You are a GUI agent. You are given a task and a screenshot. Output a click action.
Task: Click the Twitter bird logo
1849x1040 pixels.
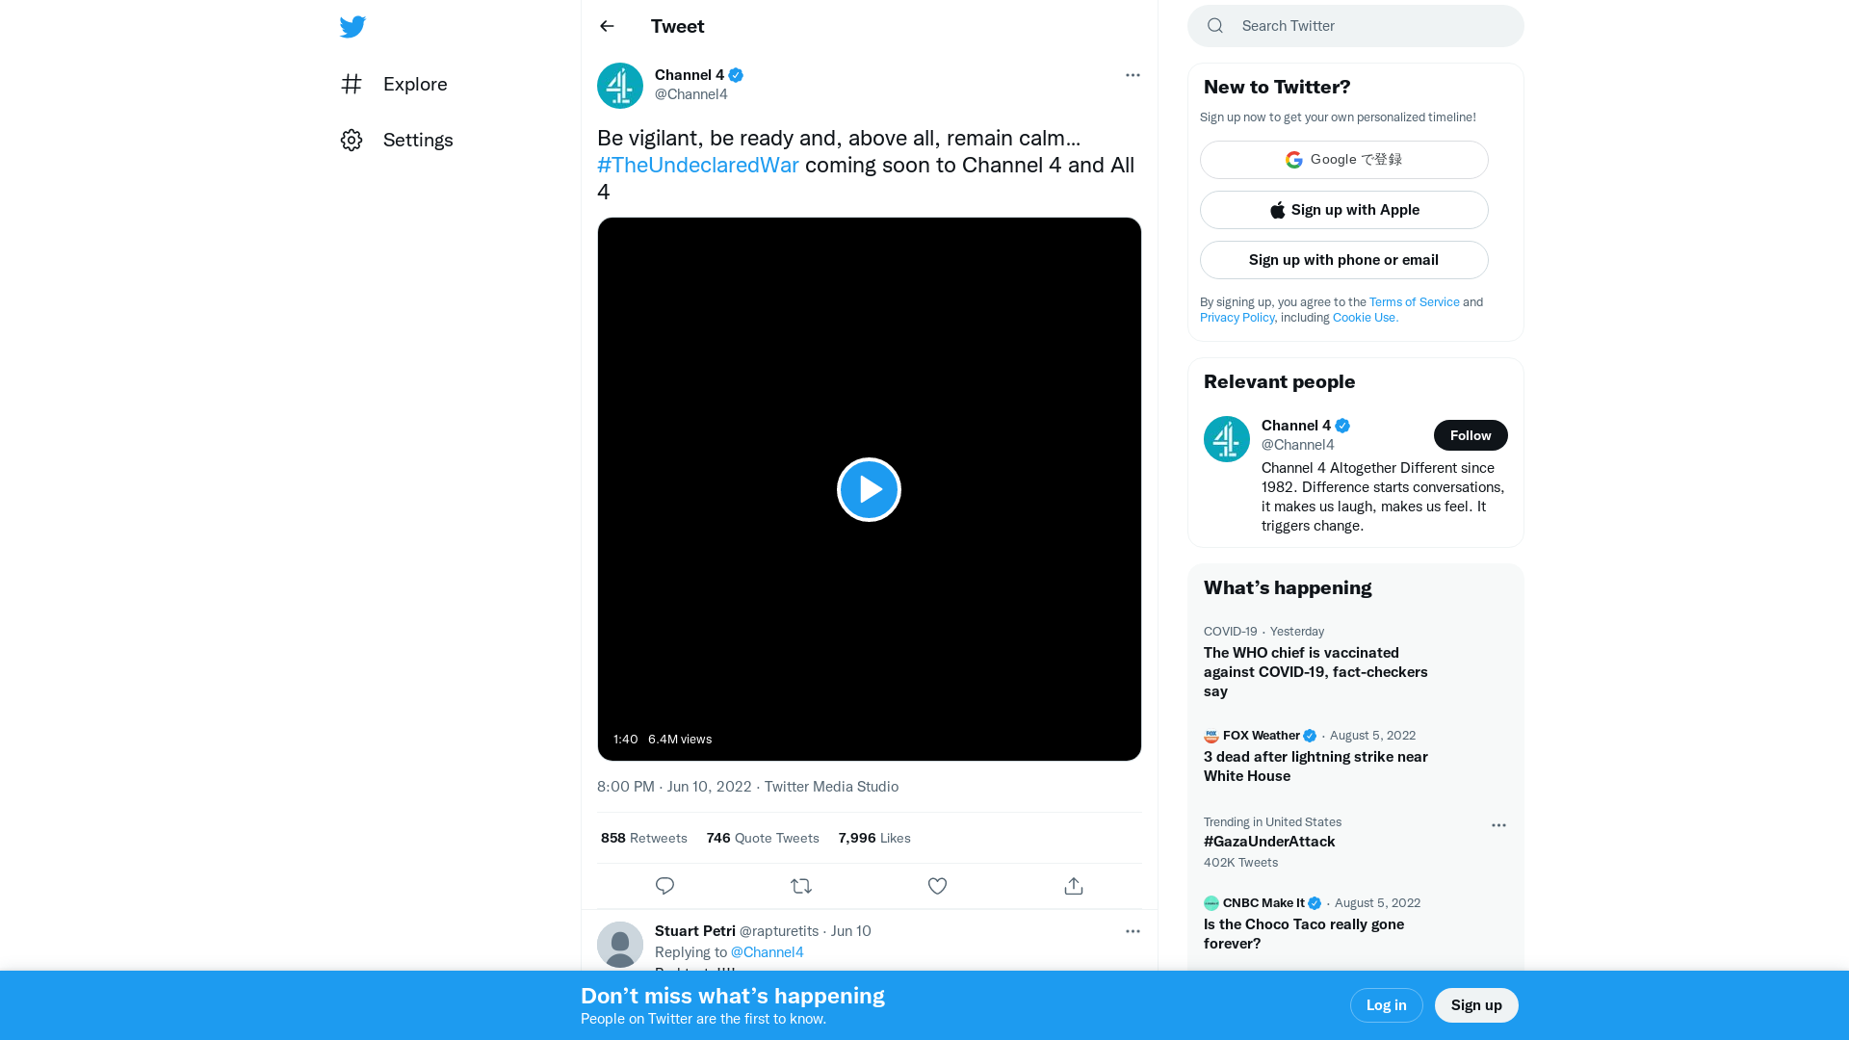(x=352, y=27)
